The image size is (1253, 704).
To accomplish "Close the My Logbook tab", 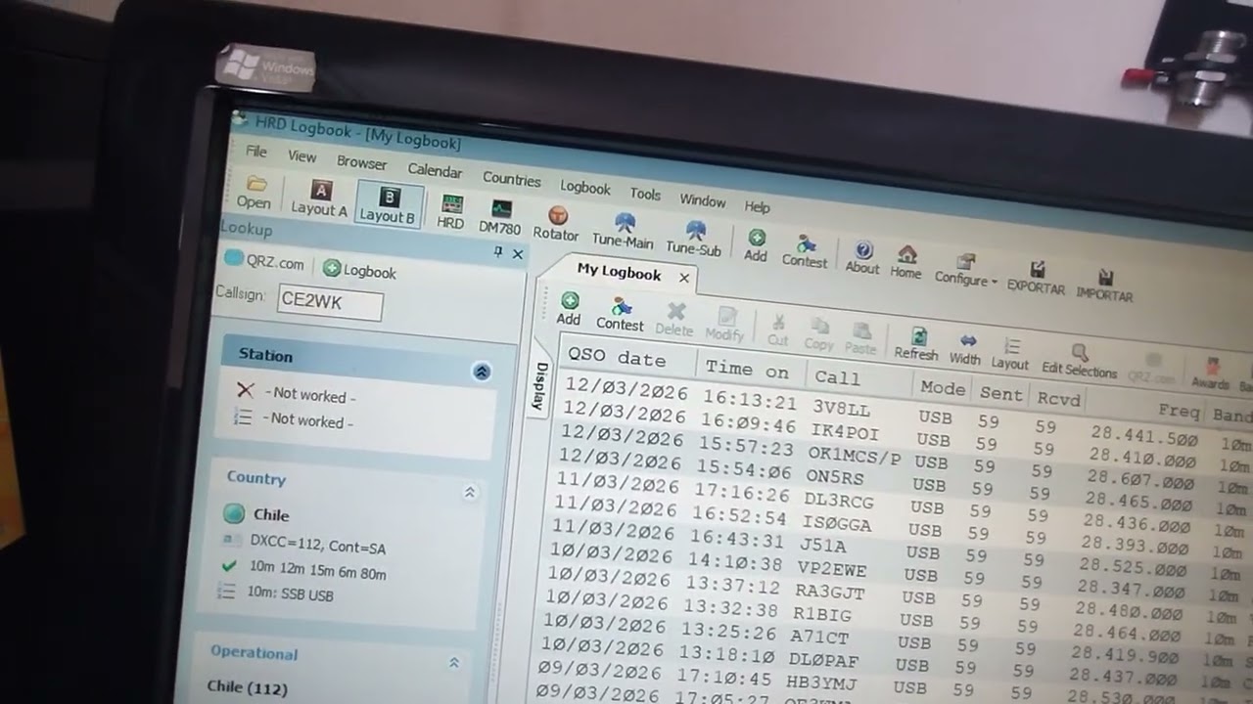I will tap(684, 279).
